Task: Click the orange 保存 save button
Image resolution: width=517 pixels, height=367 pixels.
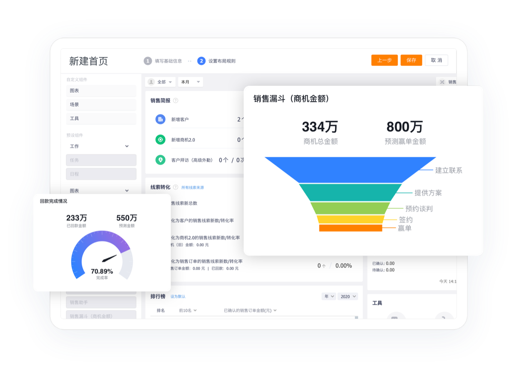Action: coord(411,60)
